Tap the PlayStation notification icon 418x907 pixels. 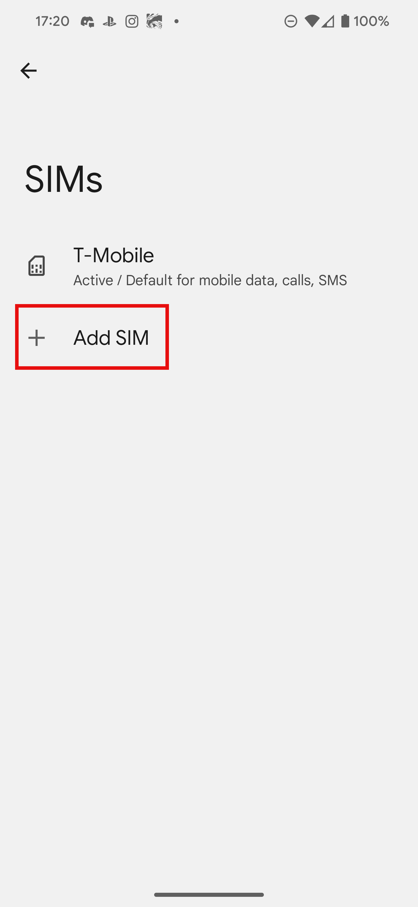tap(109, 22)
